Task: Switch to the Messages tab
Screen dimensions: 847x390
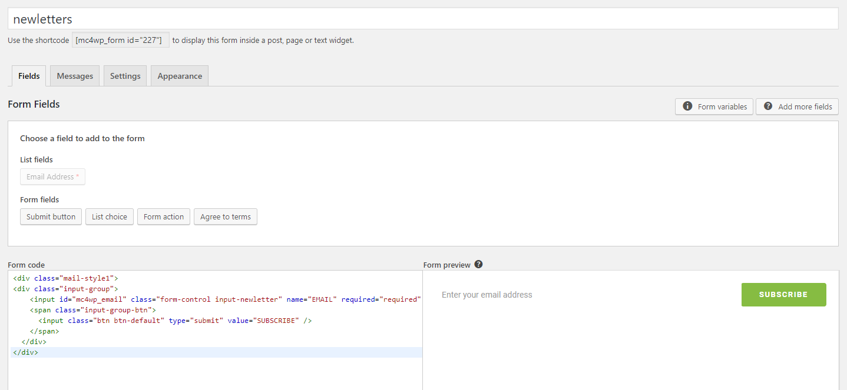Action: click(x=75, y=76)
